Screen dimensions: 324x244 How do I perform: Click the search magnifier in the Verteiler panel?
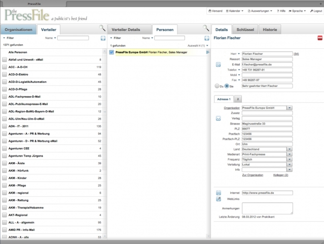pos(102,28)
